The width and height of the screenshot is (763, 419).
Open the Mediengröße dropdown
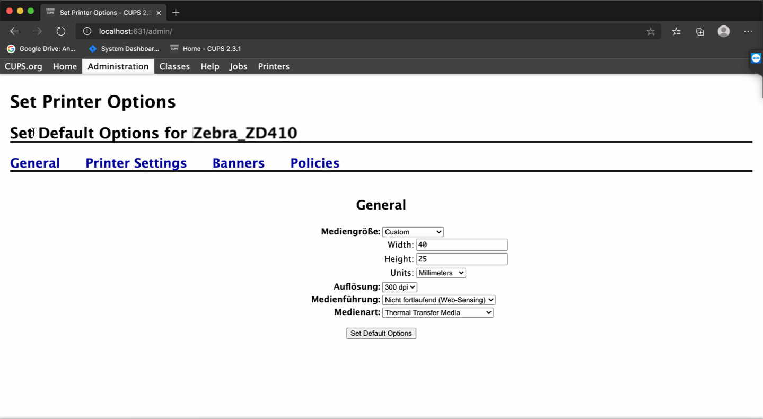pos(413,232)
